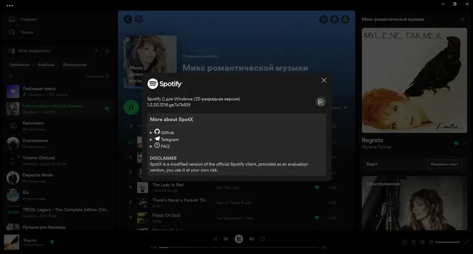Open the three-dot app menu
Image resolution: width=473 pixels, height=254 pixels.
9,5
